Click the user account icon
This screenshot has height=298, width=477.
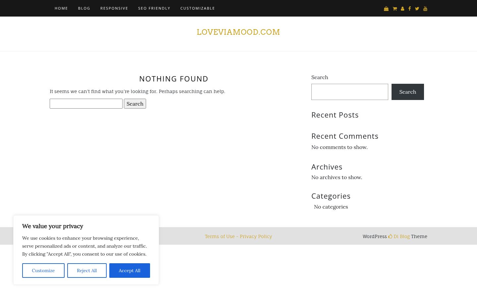[402, 9]
